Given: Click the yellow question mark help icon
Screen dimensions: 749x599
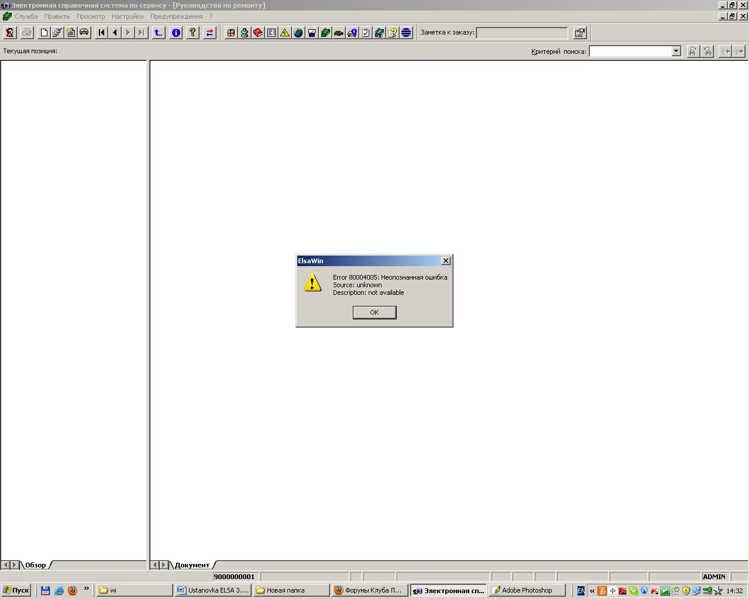Looking at the screenshot, I should pyautogui.click(x=193, y=33).
